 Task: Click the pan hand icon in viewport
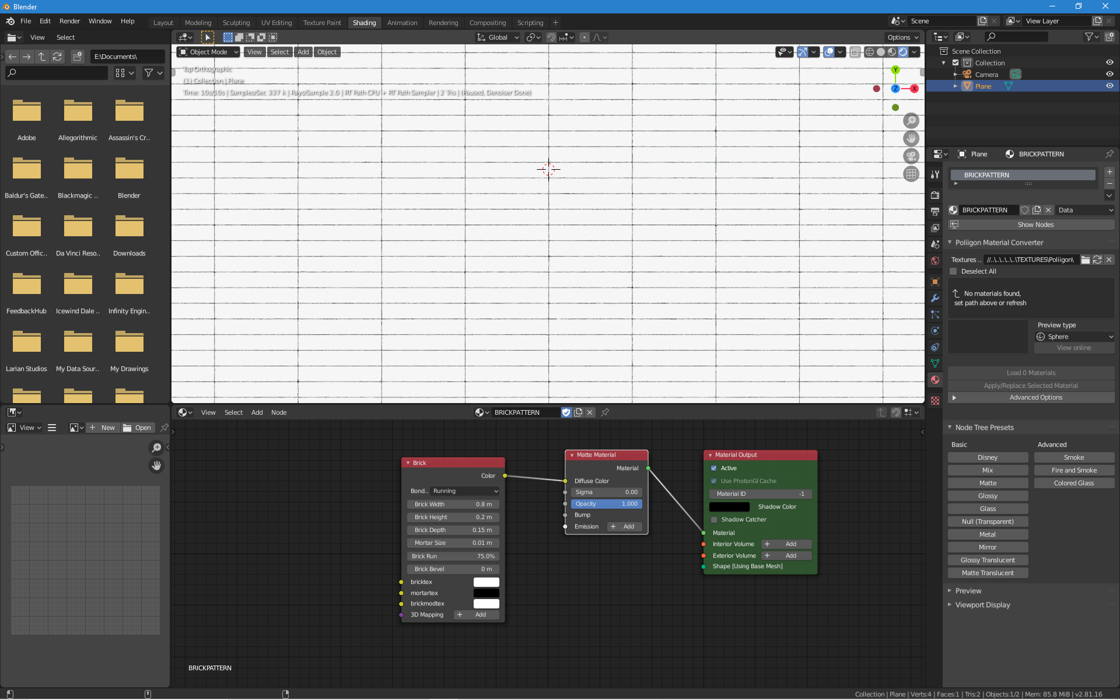click(911, 139)
